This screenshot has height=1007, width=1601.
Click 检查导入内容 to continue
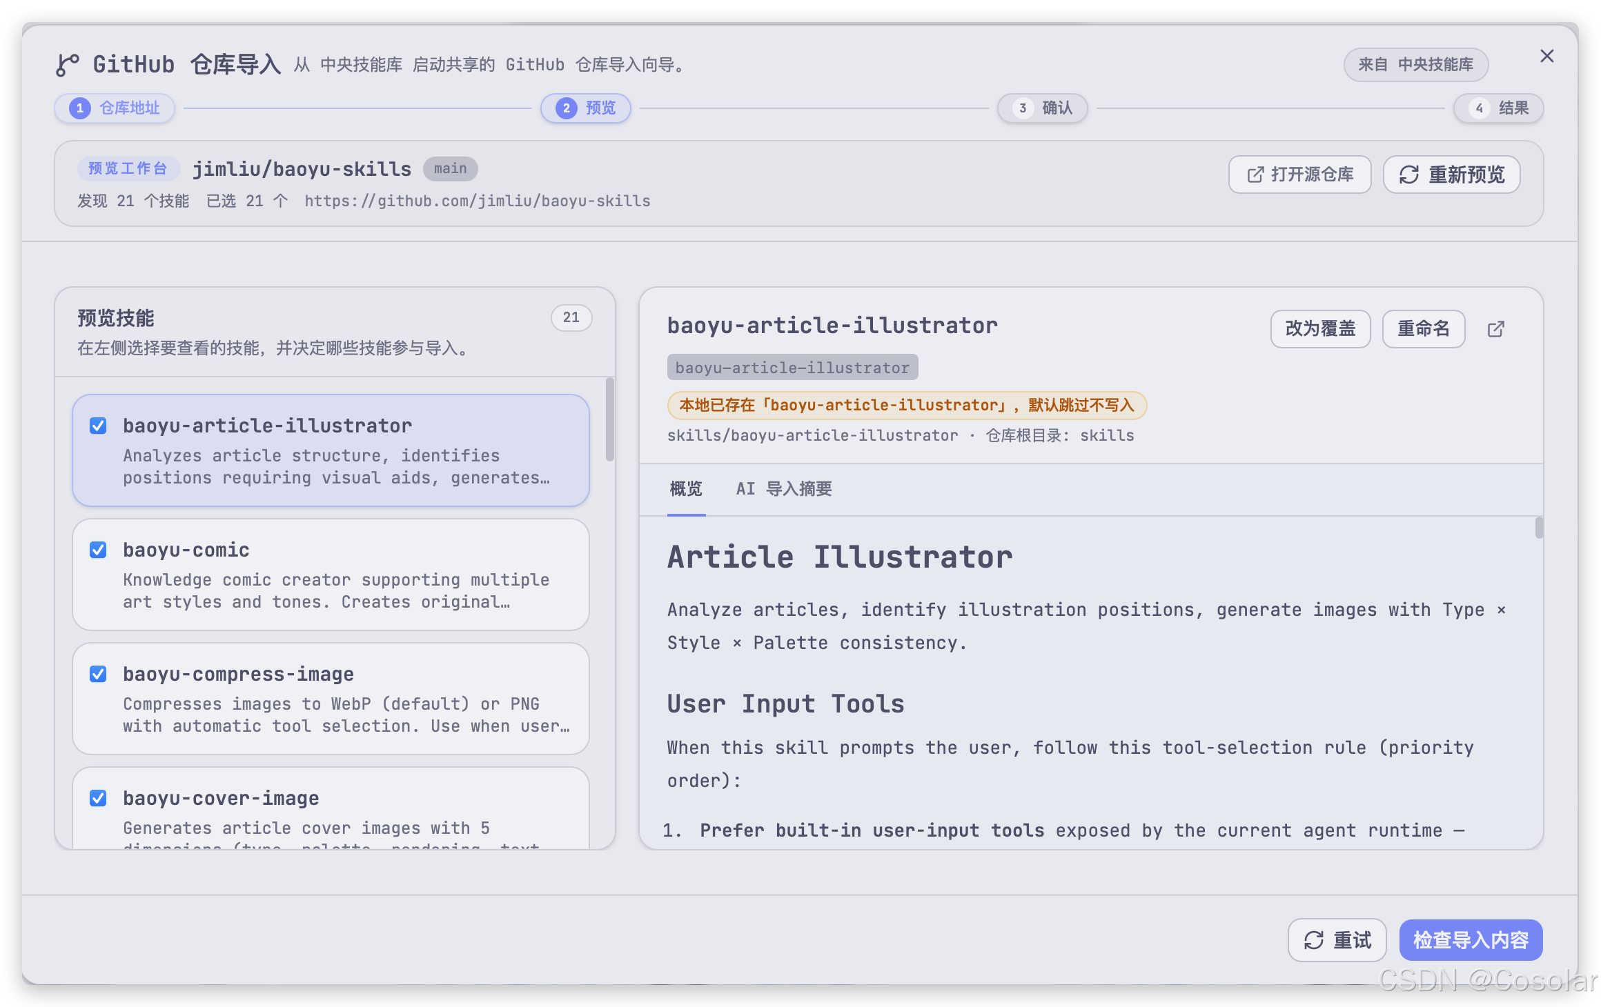(1471, 940)
